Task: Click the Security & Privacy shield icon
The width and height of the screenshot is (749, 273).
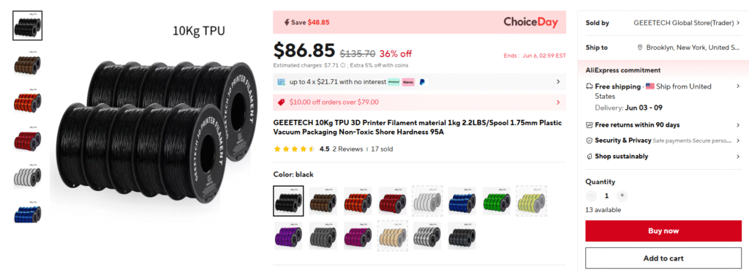Action: pos(590,141)
